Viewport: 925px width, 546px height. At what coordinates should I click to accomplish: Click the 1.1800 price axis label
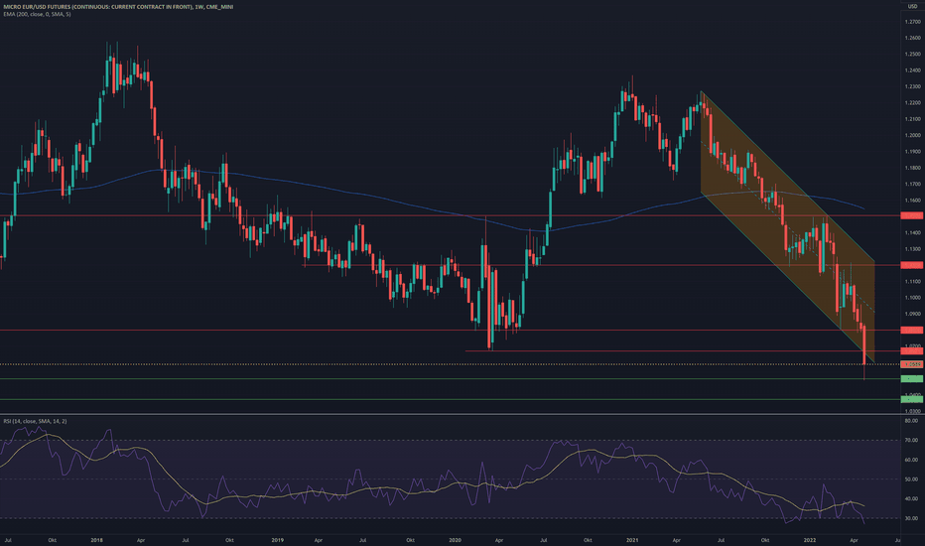(912, 168)
